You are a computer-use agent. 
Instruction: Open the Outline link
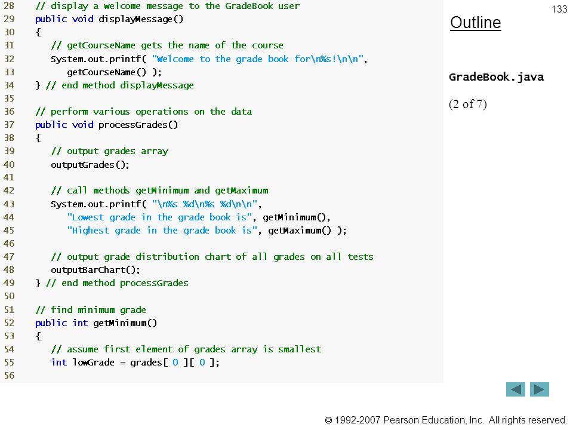[x=476, y=23]
